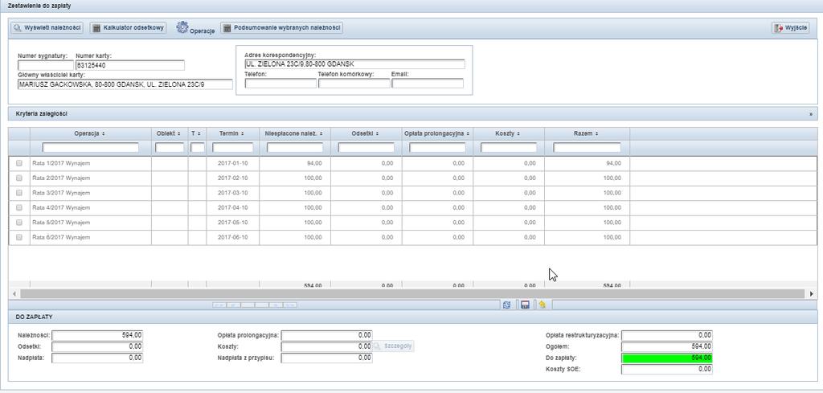Select the cell with date 2017-01-10
823x393 pixels.
click(x=232, y=163)
